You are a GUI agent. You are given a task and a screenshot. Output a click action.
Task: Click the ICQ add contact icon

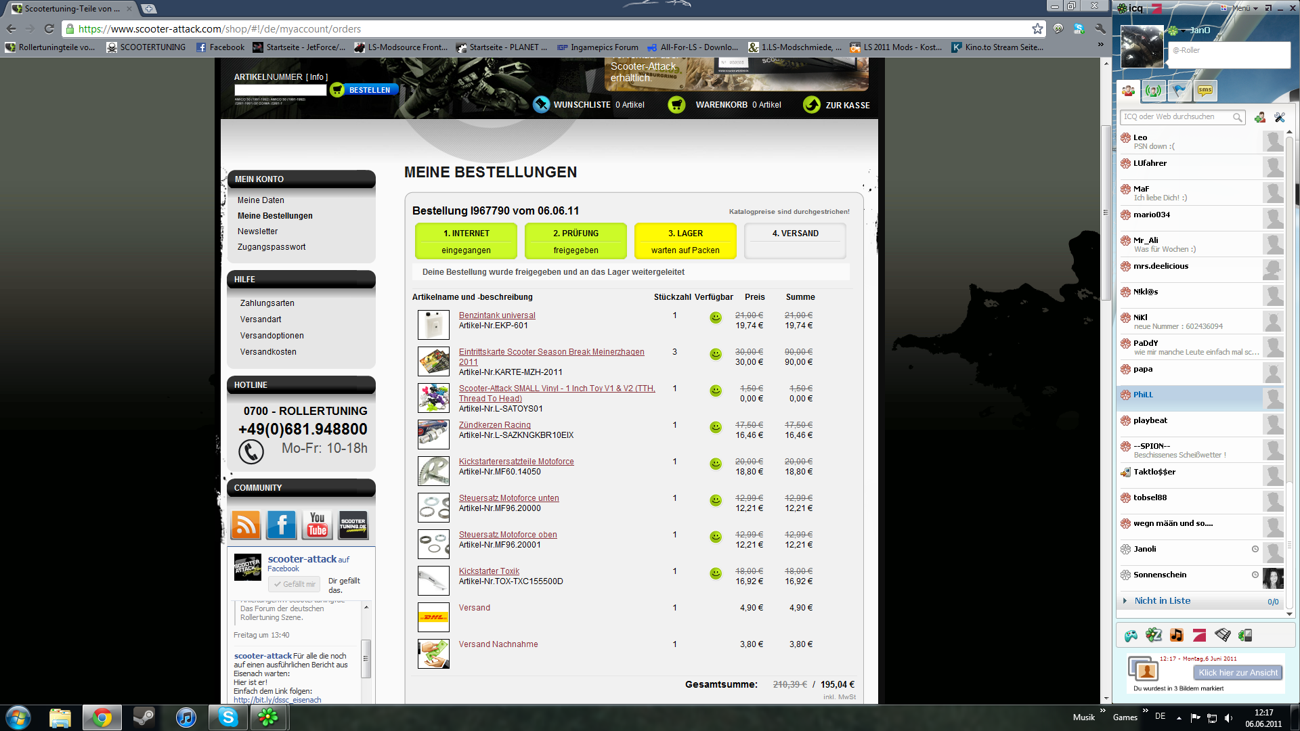(x=1259, y=117)
